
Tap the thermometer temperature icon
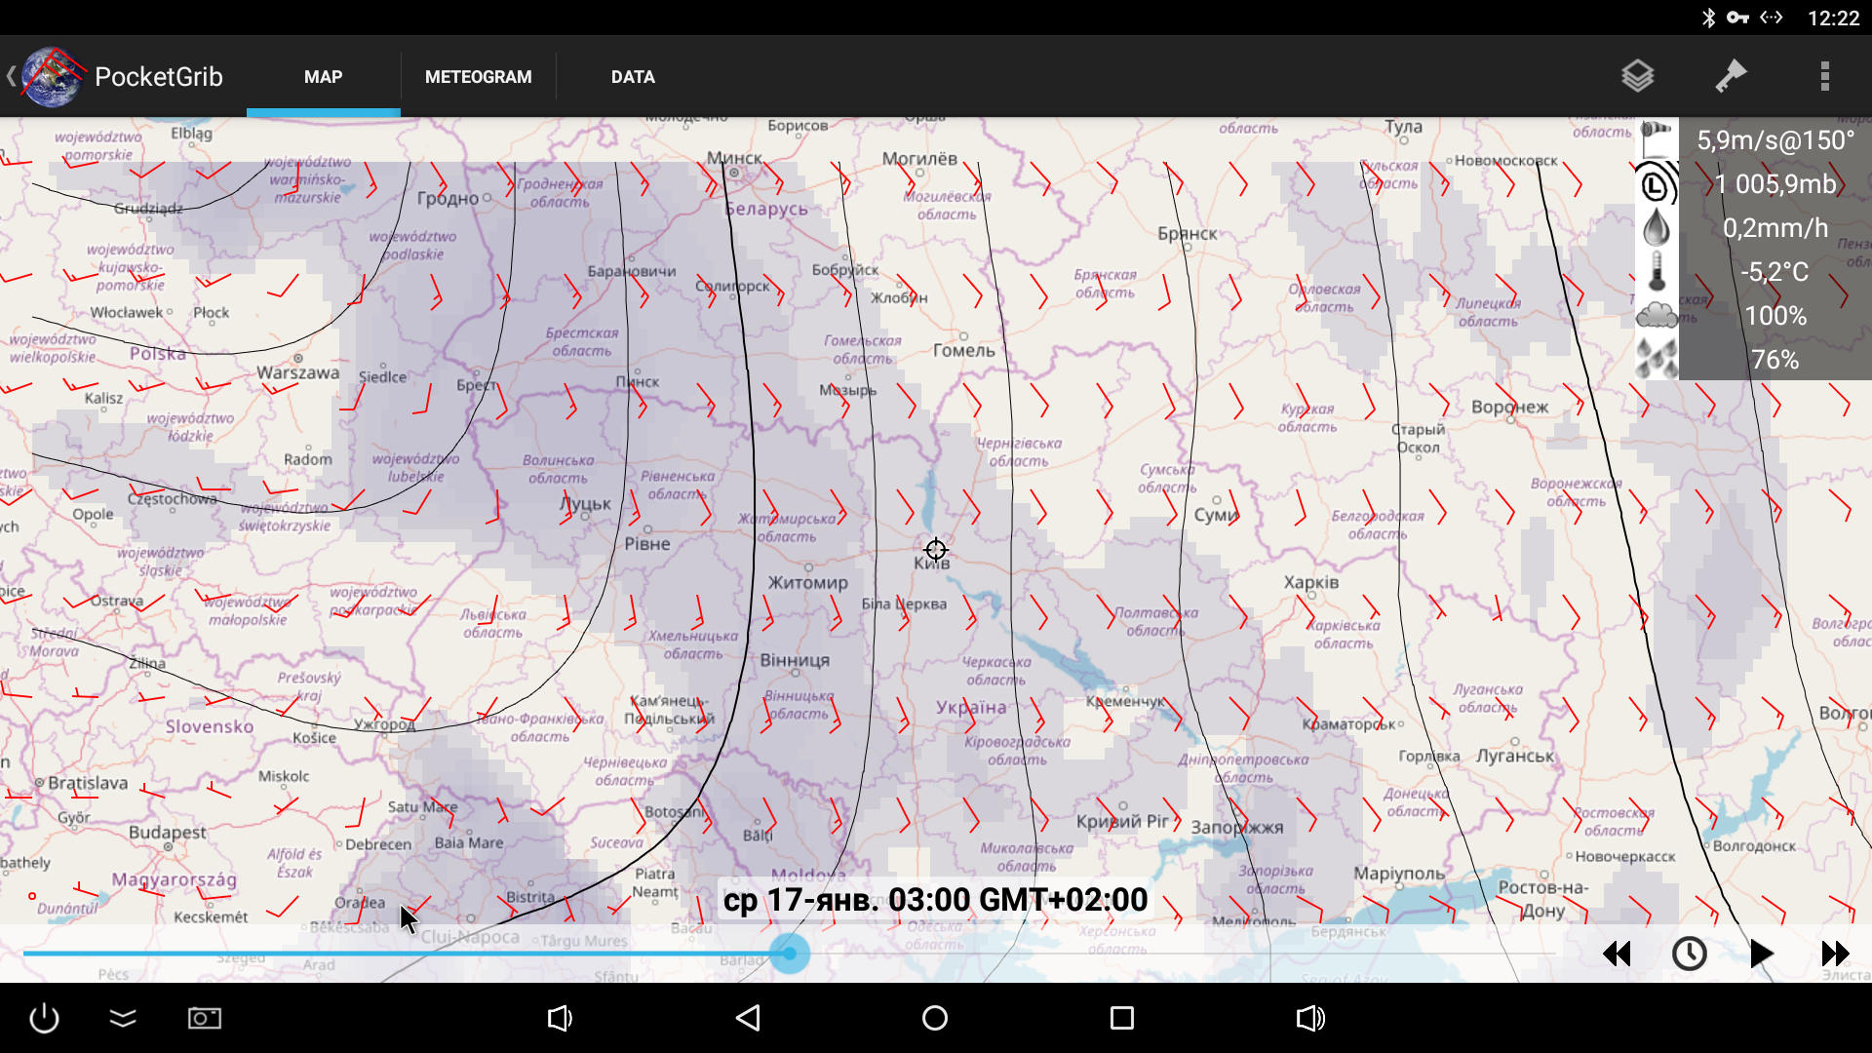[x=1657, y=272]
